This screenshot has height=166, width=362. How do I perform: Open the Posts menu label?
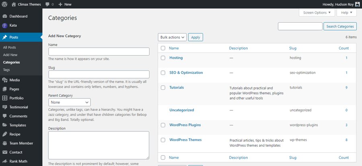pyautogui.click(x=14, y=37)
